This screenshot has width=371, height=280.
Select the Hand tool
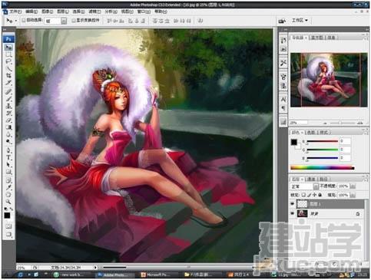click(x=8, y=195)
